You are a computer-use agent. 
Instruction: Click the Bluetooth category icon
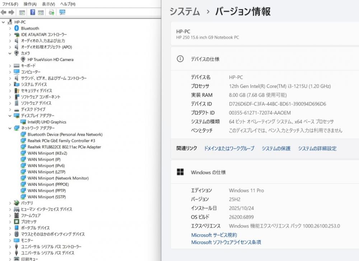coord(17,28)
